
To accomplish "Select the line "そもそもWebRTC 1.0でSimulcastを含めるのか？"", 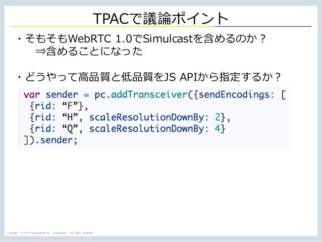I will click(x=145, y=39).
